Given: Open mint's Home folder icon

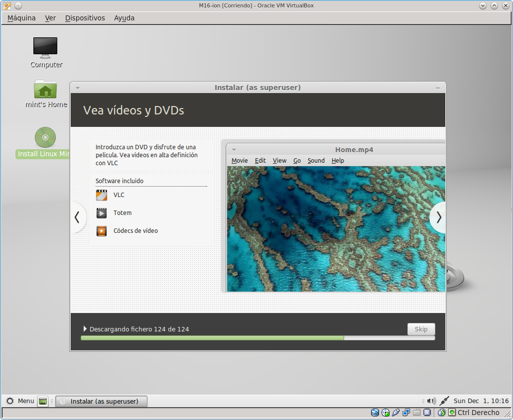Looking at the screenshot, I should coord(45,90).
